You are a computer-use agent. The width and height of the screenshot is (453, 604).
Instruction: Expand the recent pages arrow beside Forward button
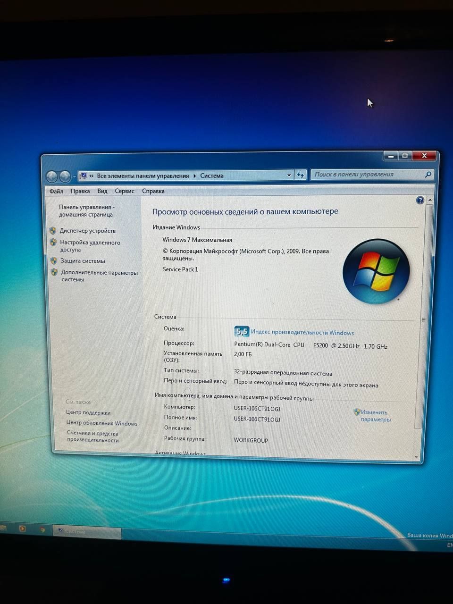75,177
